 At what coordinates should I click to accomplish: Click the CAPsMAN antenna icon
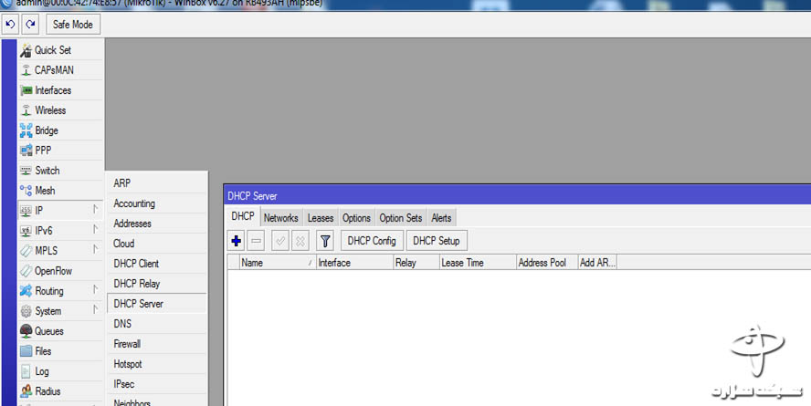[x=26, y=70]
